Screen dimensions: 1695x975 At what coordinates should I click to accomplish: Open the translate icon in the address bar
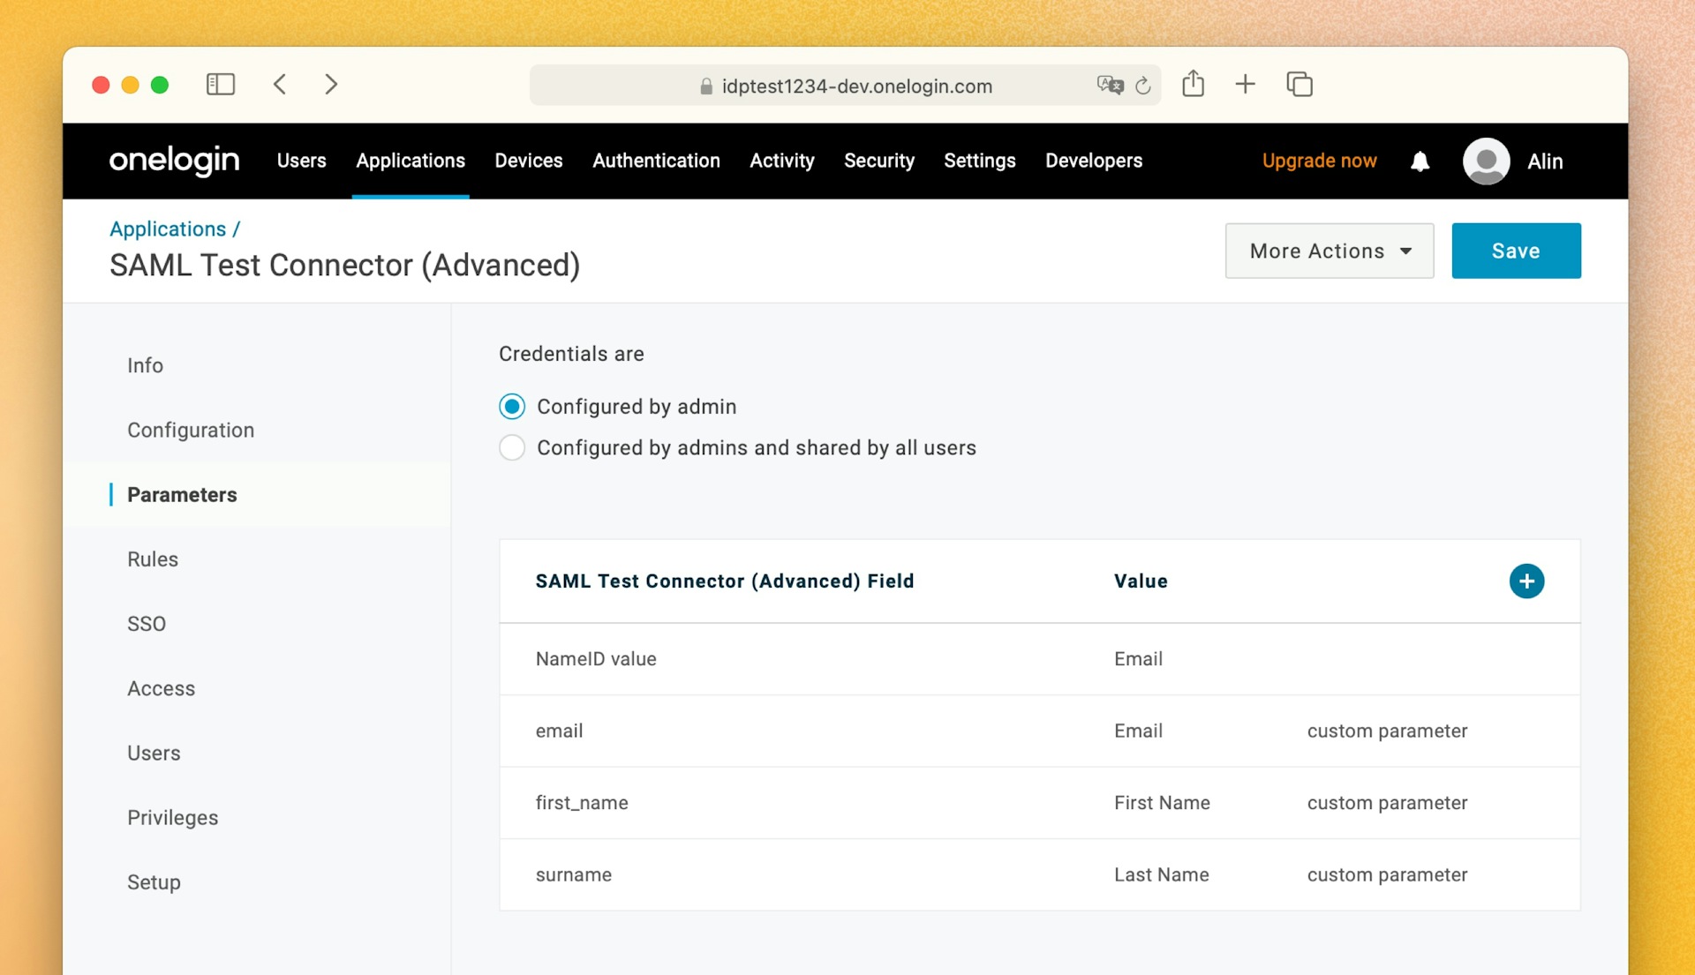point(1110,86)
